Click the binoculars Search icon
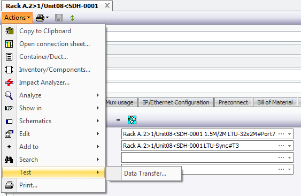Viewport: 301px width, 196px height. tap(9, 160)
